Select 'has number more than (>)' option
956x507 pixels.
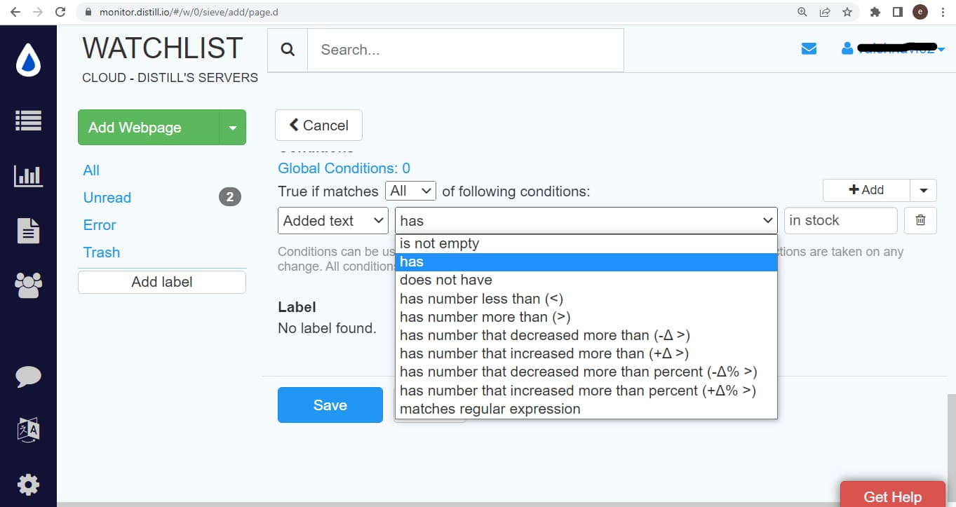(485, 317)
